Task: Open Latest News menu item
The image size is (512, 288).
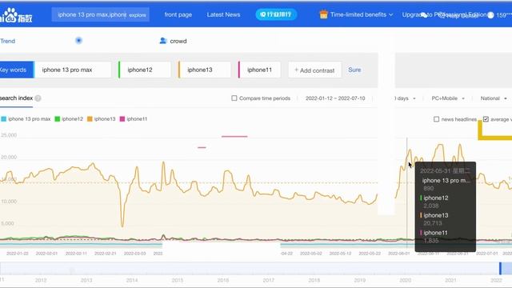Action: click(223, 14)
